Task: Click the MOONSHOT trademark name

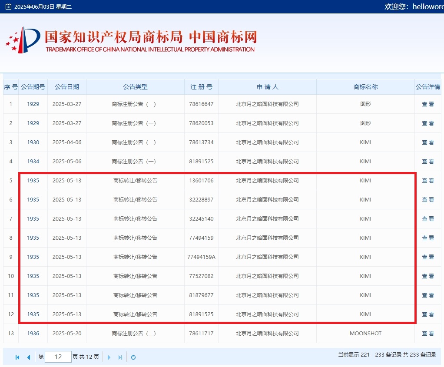Action: [365, 333]
